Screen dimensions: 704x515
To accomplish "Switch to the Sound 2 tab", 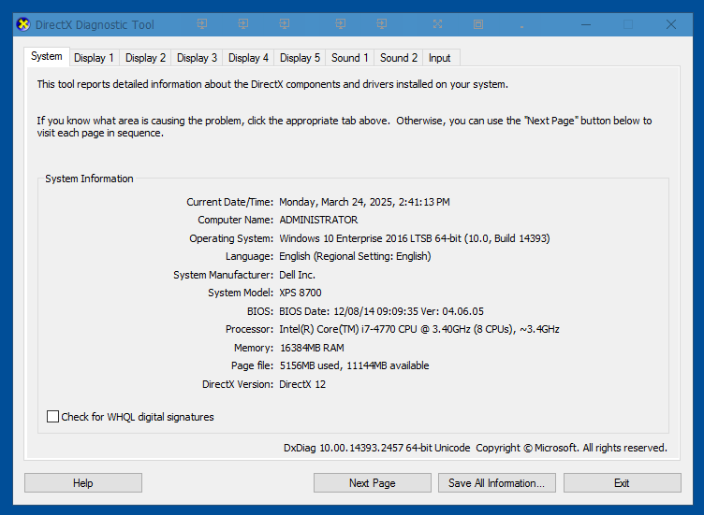I will pyautogui.click(x=399, y=58).
